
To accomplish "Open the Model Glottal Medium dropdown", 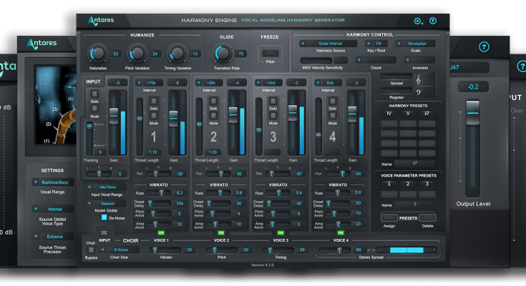I will [106, 204].
